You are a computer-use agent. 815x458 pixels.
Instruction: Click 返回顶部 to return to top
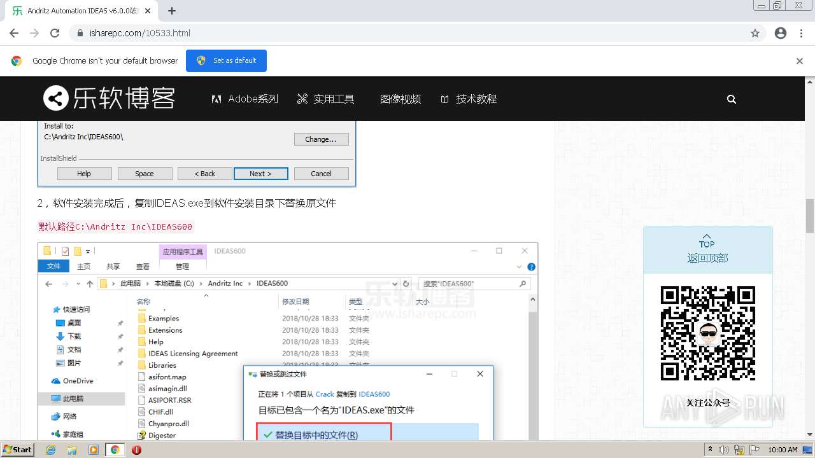pyautogui.click(x=707, y=251)
